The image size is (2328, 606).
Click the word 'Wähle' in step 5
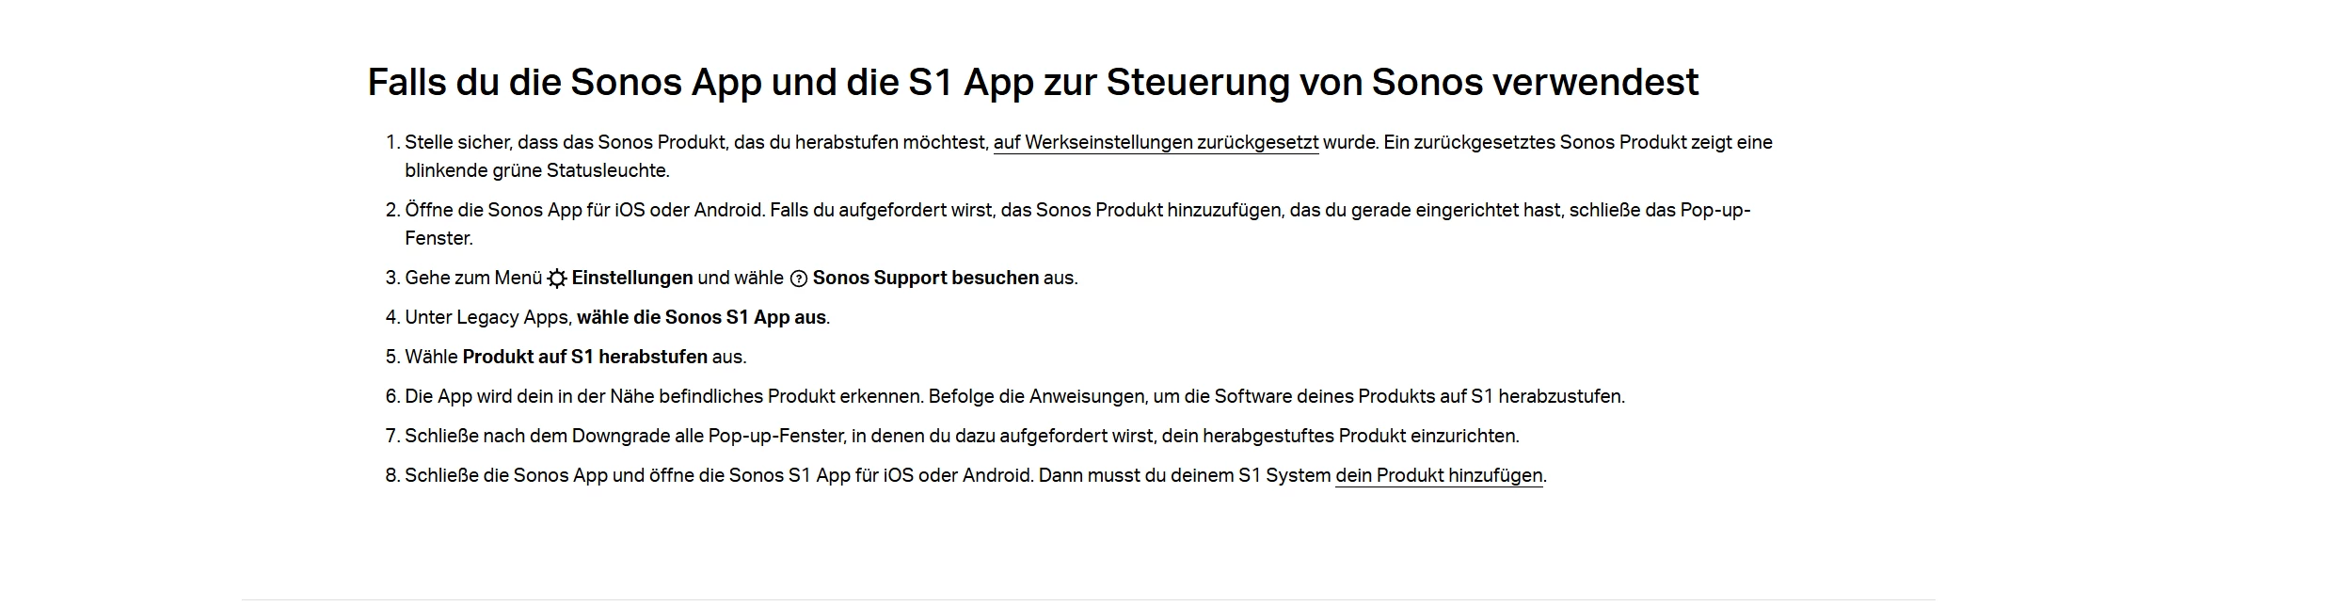point(431,358)
